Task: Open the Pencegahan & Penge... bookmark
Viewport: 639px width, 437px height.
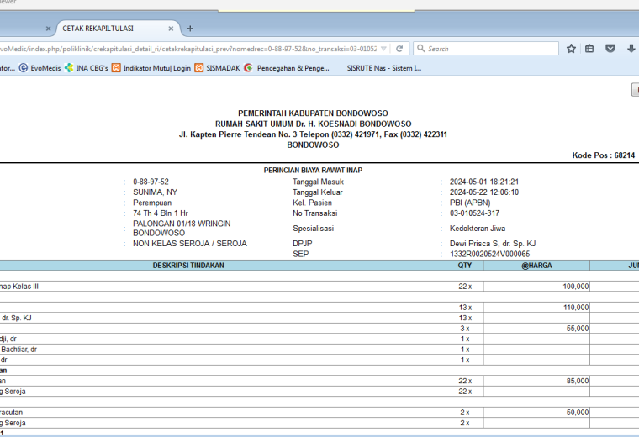Action: (287, 68)
